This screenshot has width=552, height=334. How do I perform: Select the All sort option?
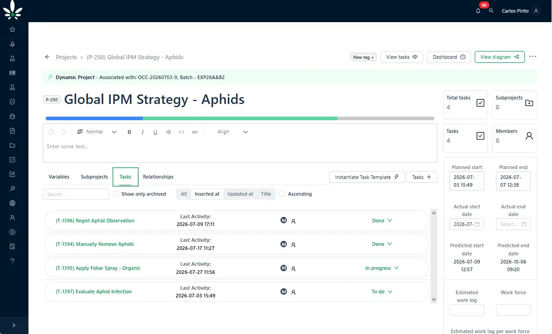pos(184,194)
